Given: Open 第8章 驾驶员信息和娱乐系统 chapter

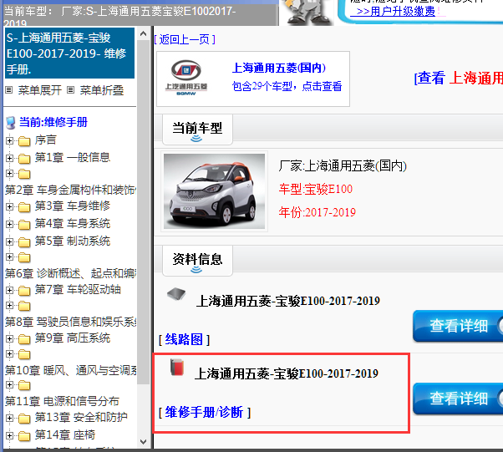Looking at the screenshot, I should point(70,322).
